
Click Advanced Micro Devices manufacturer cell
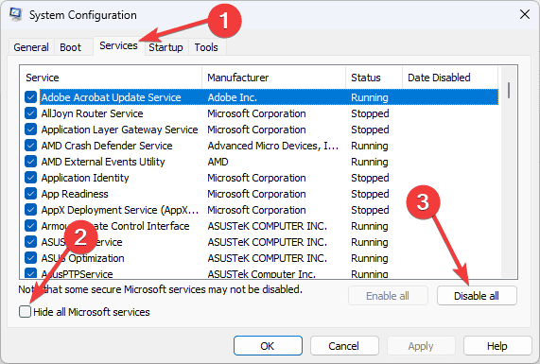click(273, 146)
